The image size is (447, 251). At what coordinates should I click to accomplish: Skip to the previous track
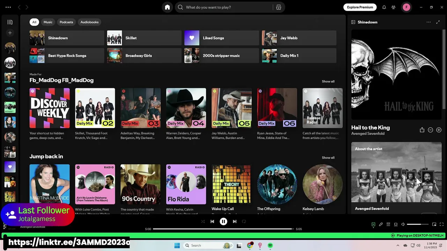[212, 221]
